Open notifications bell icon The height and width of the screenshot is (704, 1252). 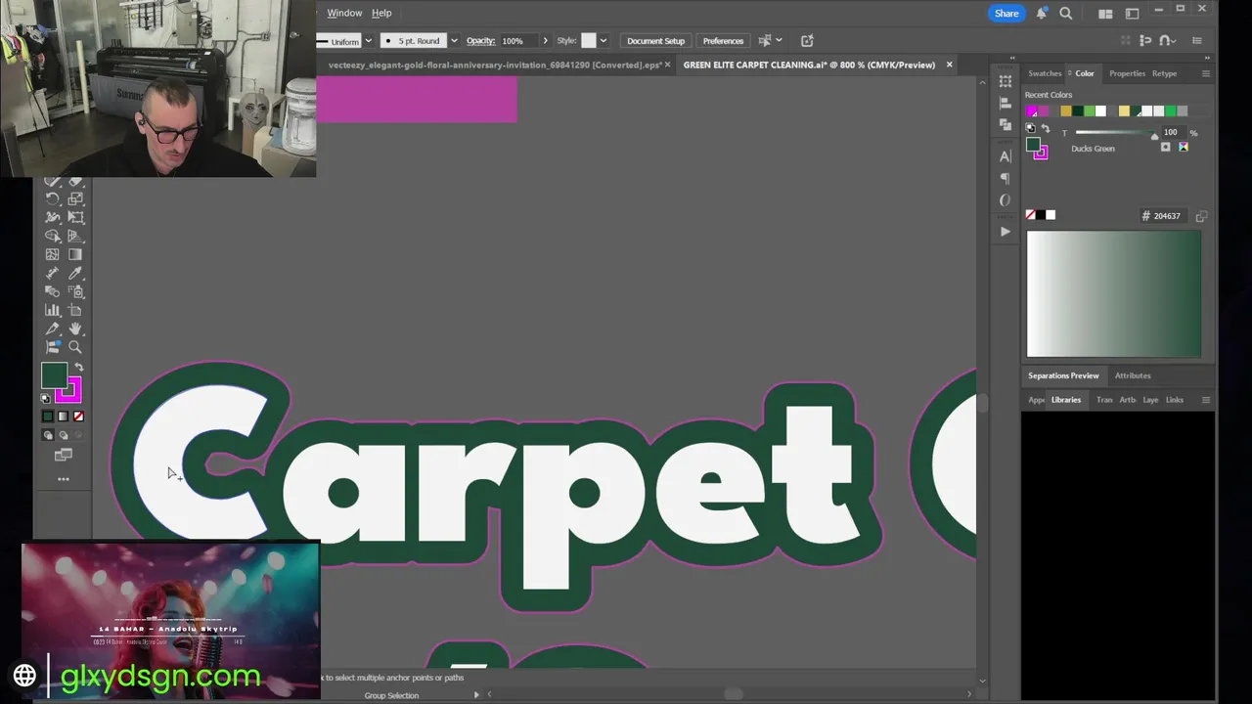[x=1042, y=13]
